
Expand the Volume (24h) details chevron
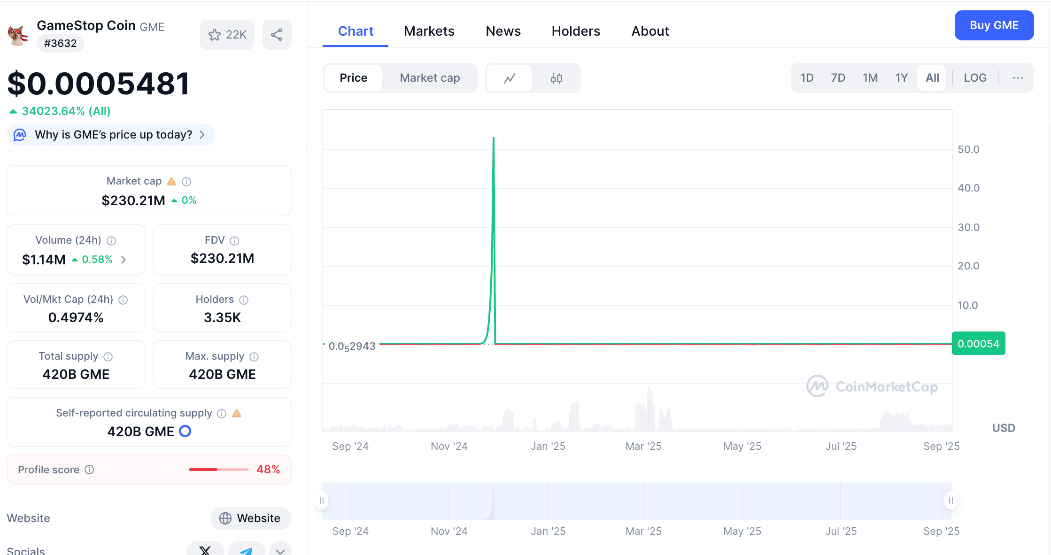[x=124, y=260]
